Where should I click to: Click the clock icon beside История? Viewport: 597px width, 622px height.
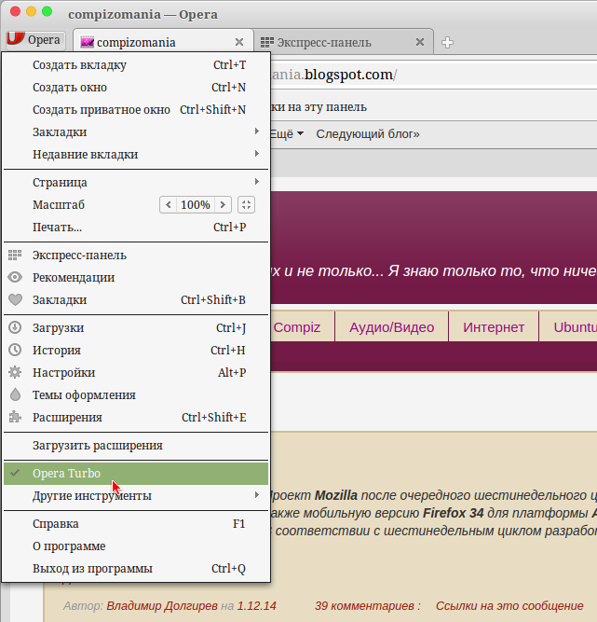pyautogui.click(x=15, y=350)
